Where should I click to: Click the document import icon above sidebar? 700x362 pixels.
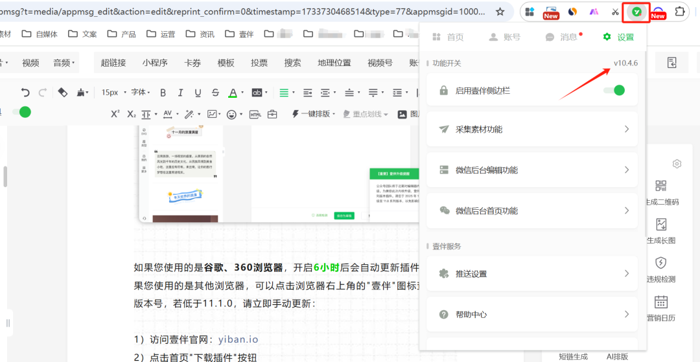coord(672,63)
